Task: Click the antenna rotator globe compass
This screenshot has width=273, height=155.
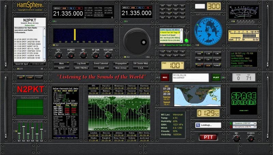Action: click(208, 31)
